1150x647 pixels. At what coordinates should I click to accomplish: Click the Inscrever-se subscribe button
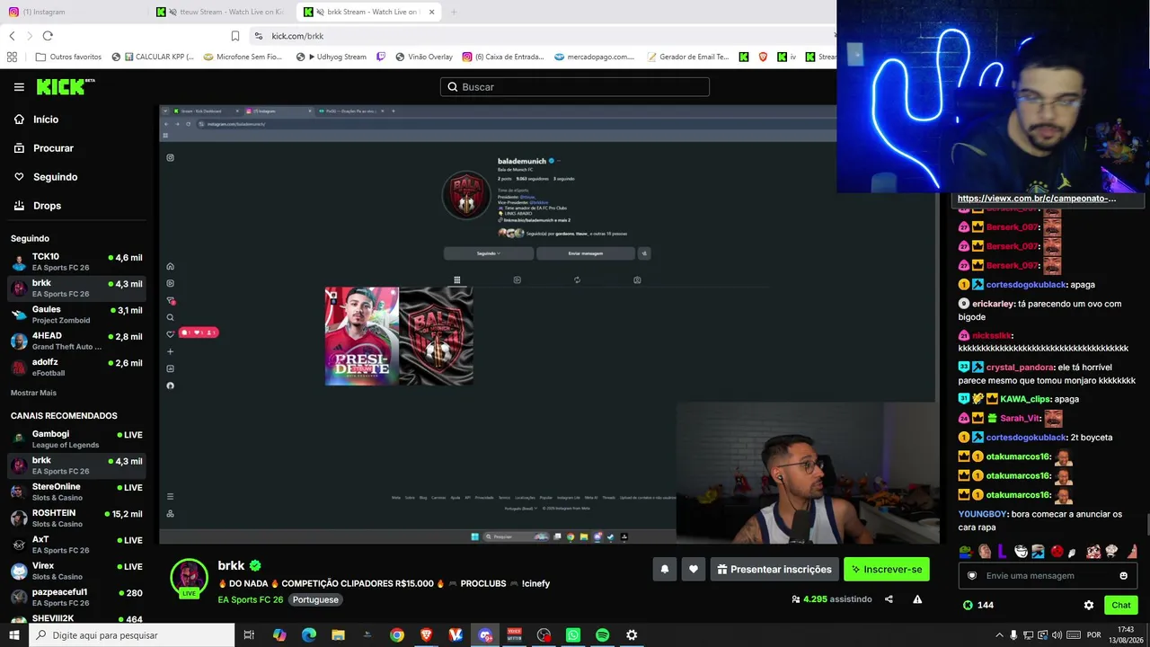point(887,569)
